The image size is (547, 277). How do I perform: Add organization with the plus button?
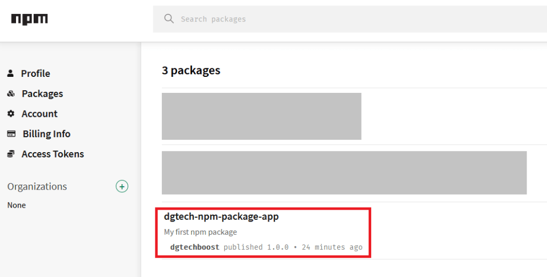122,186
